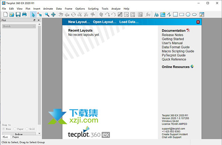
Task: Open a layout with the folder icon
Action: click(12, 14)
